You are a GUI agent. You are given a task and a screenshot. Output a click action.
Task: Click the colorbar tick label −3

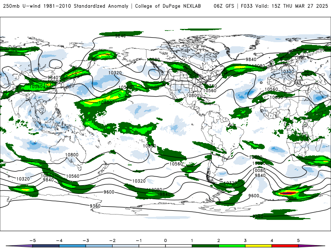click(x=86, y=241)
